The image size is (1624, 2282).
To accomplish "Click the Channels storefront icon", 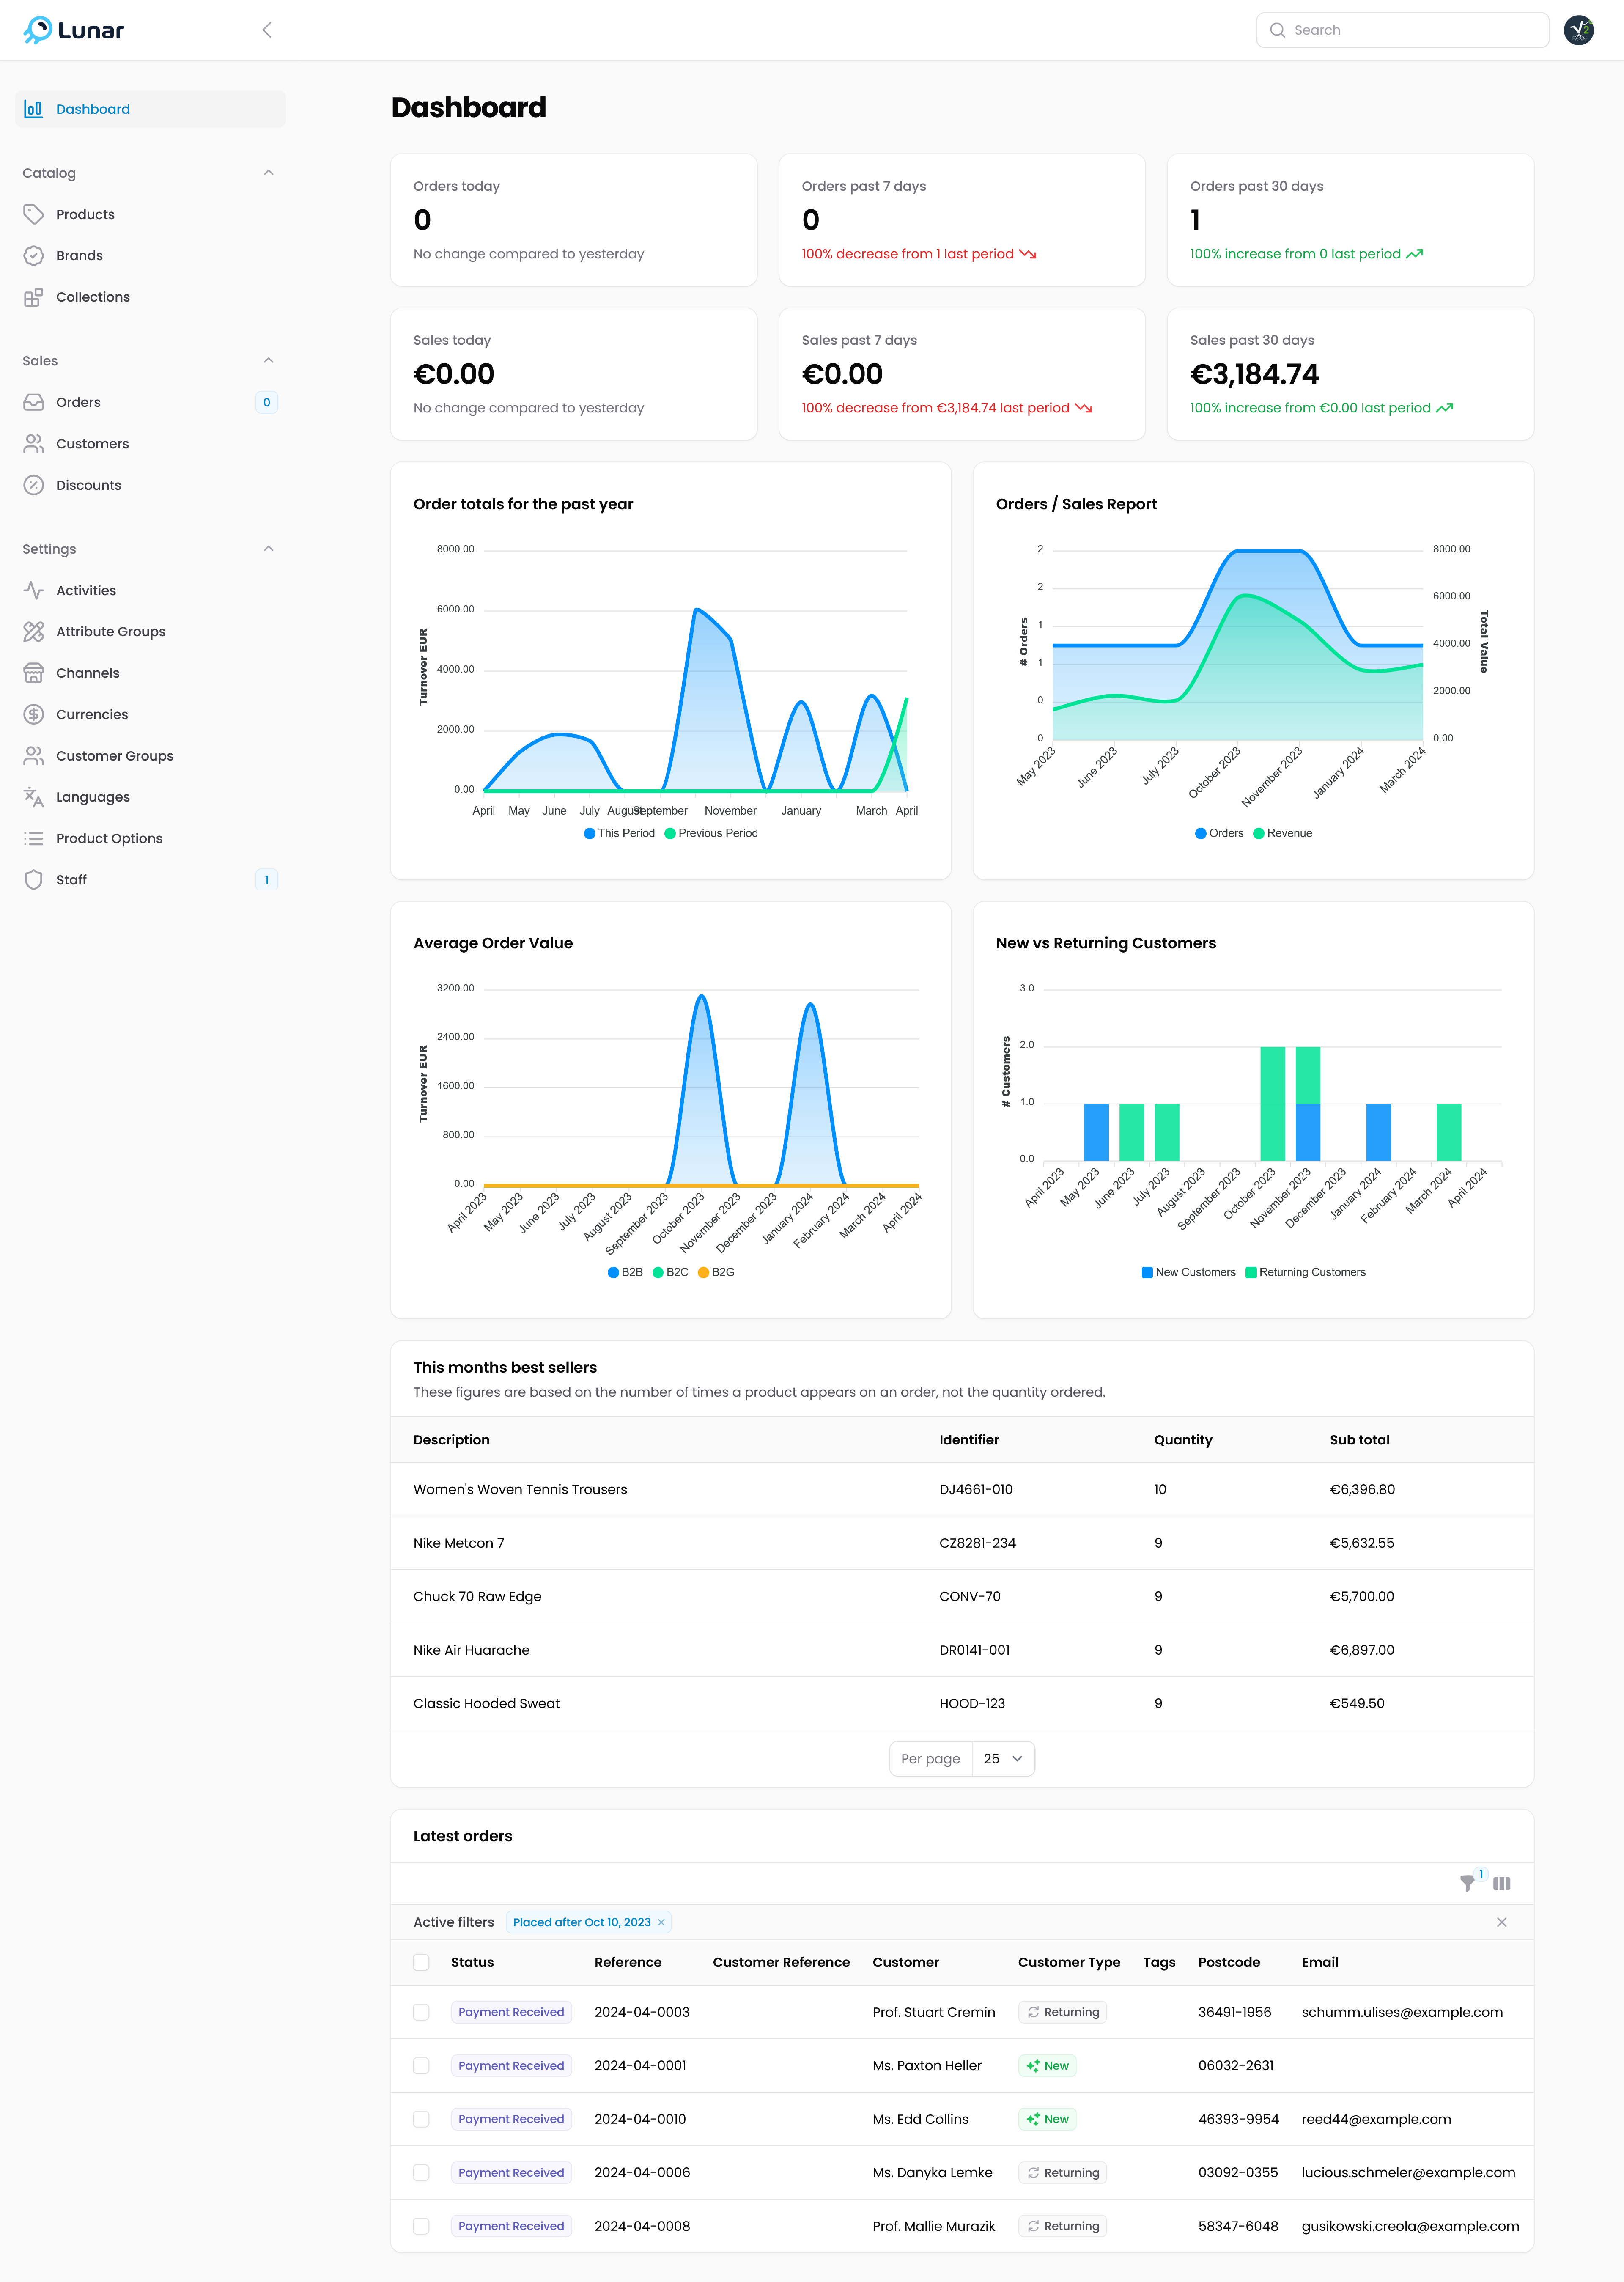I will click(x=34, y=673).
